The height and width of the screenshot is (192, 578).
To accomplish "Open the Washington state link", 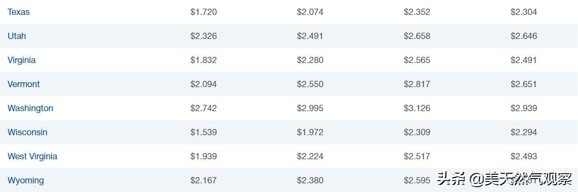I will 30,108.
